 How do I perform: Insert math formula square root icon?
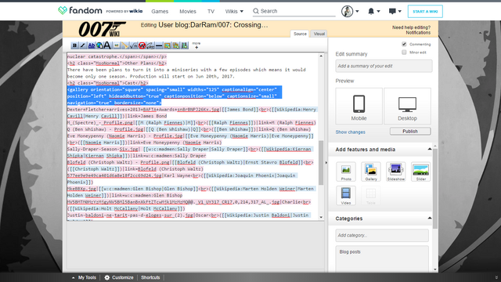[133, 45]
